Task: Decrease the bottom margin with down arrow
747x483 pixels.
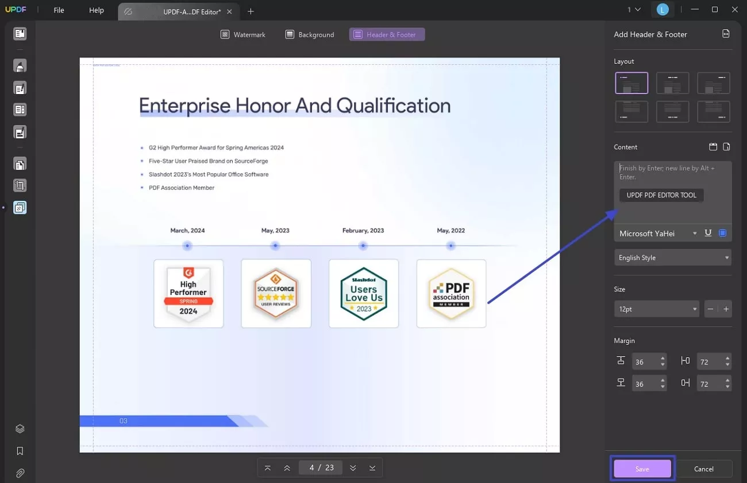Action: coord(663,387)
